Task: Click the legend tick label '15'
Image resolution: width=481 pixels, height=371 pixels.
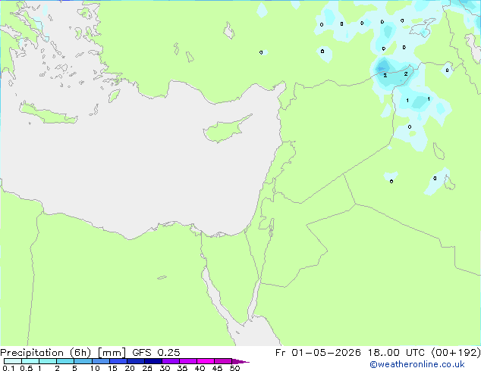Action: point(112,368)
